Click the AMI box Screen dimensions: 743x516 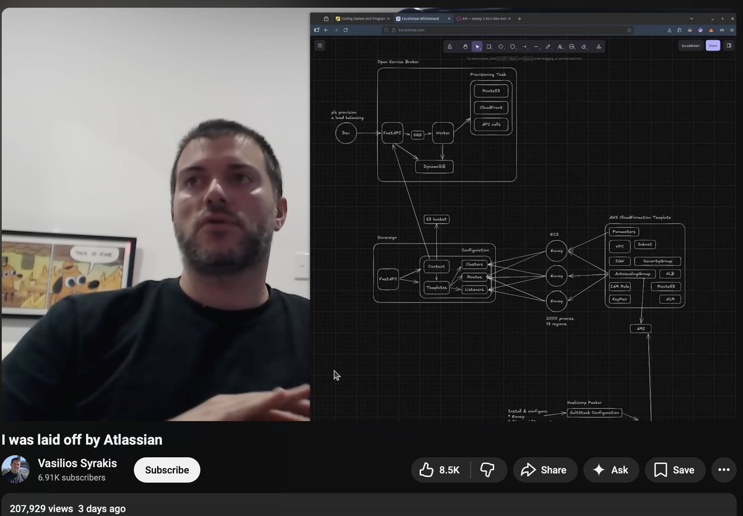click(641, 328)
